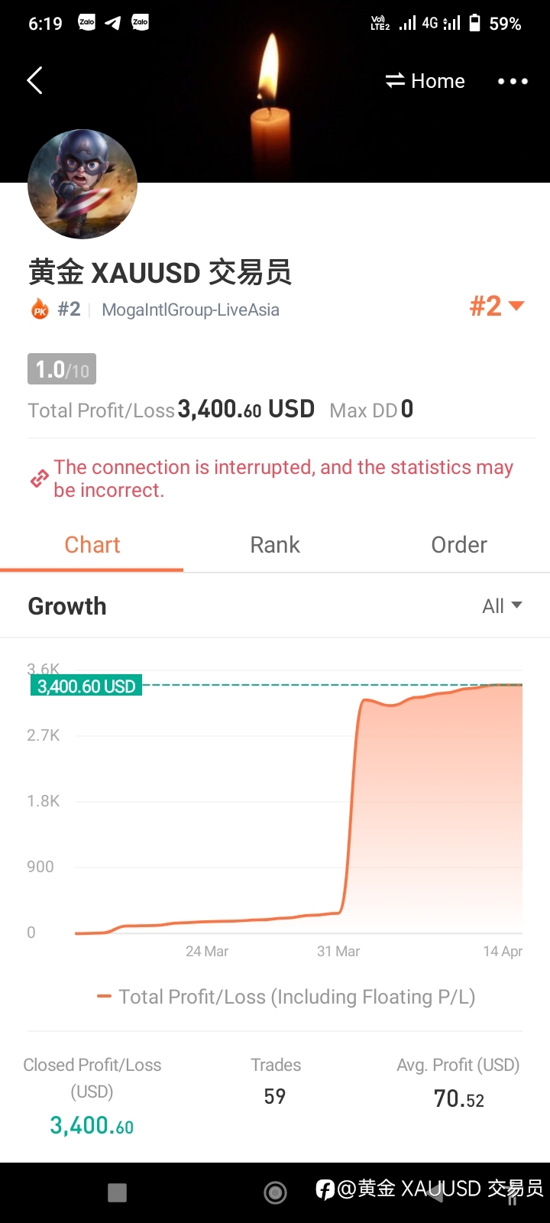Expand the orange #2 account dropdown
Screen dimensions: 550x1223
[x=497, y=306]
